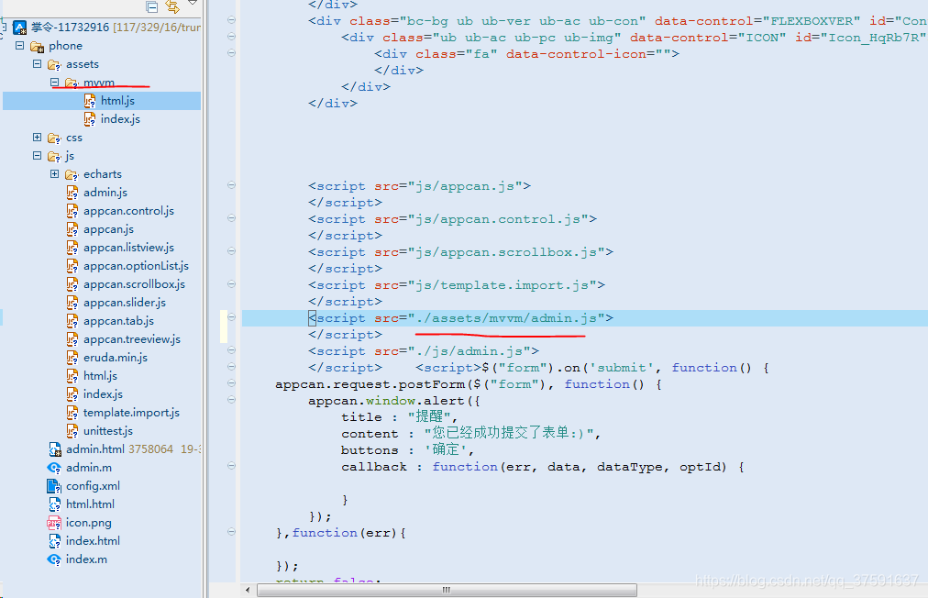Image resolution: width=928 pixels, height=598 pixels.
Task: Fold the js/appcan.js script tag
Action: (231, 185)
